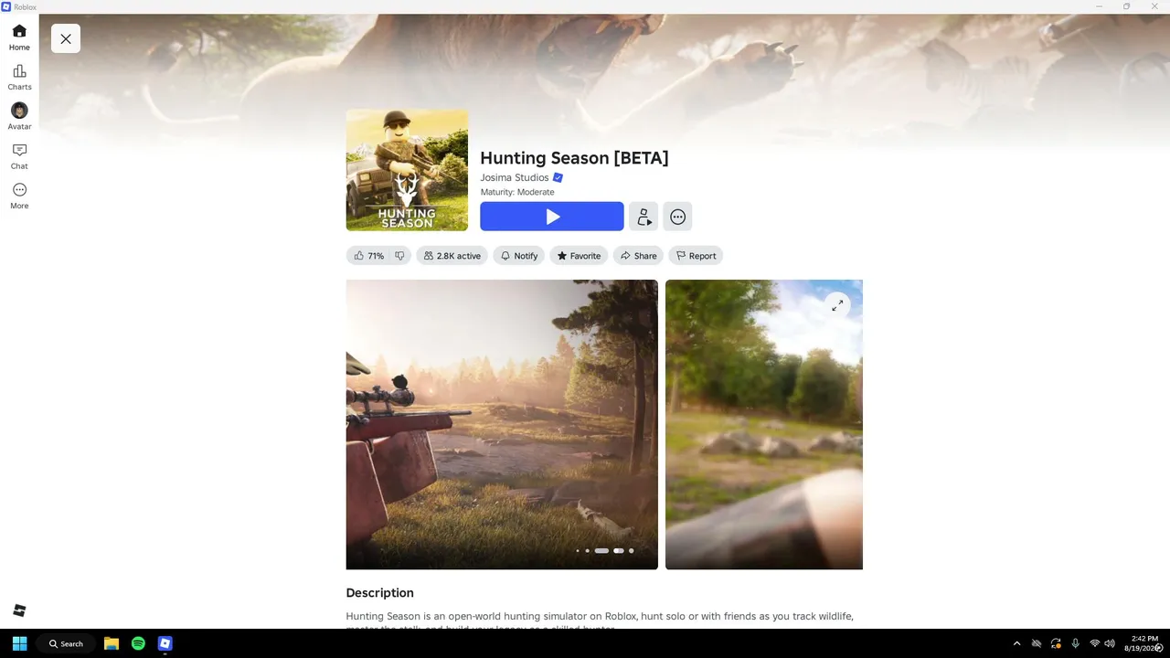This screenshot has height=658, width=1170.
Task: Dislike the game with thumbs down
Action: (x=399, y=256)
